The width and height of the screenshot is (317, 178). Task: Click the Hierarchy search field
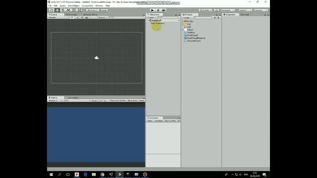point(168,18)
